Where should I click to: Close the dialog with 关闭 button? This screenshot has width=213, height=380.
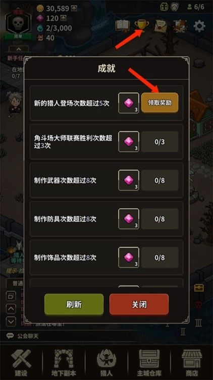pyautogui.click(x=139, y=305)
